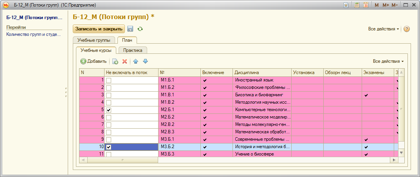Select the Учебные курсы tab

[96, 50]
